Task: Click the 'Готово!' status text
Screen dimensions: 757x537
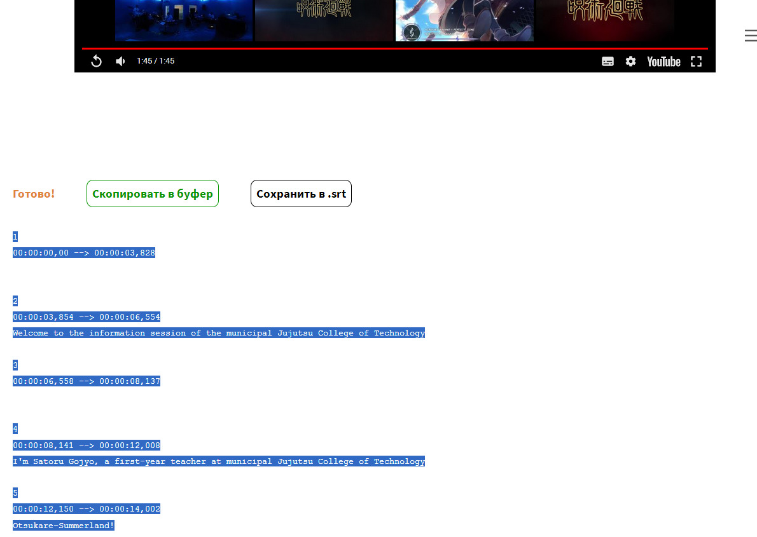Action: tap(34, 194)
